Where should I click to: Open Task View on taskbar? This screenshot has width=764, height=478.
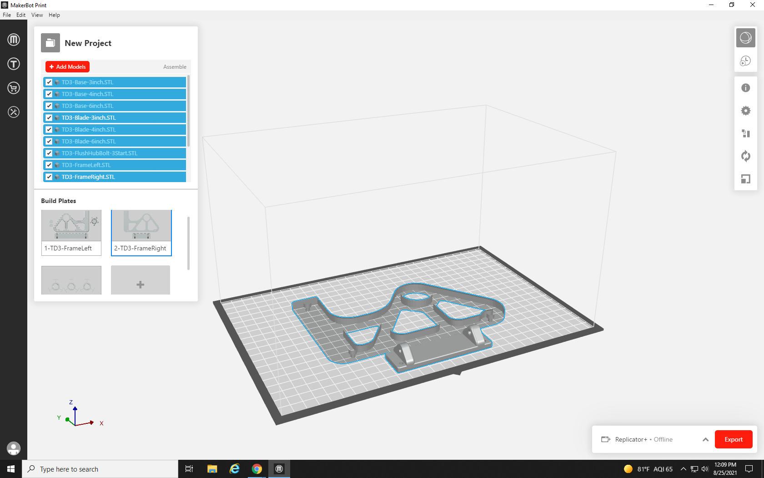pos(189,469)
